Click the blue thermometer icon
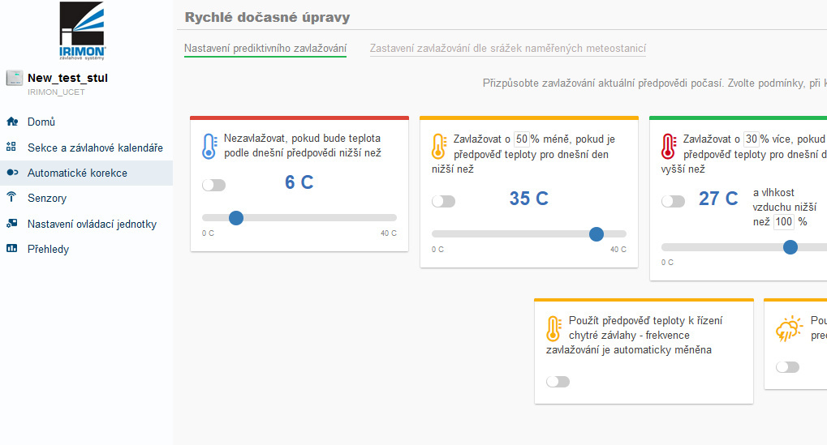Screen dimensions: 827x445 (209, 147)
